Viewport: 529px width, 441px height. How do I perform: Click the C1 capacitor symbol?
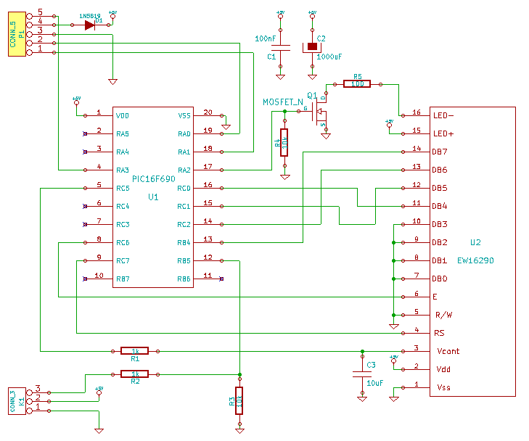pyautogui.click(x=280, y=48)
